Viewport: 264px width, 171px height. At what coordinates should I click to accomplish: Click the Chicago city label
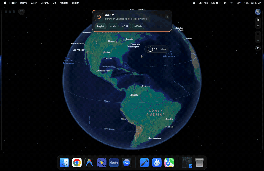tap(112, 41)
